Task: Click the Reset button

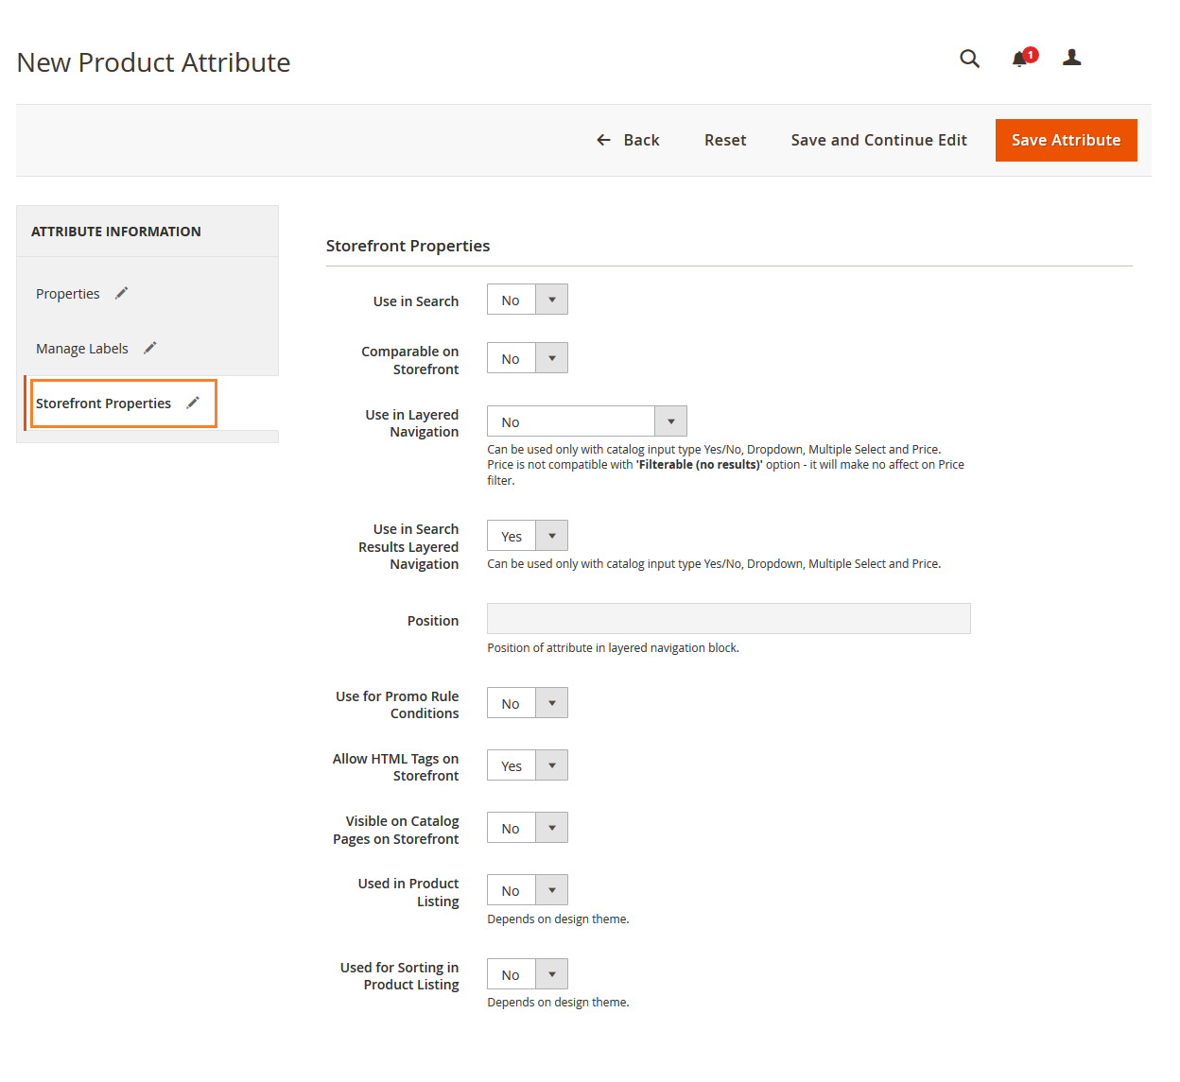Action: click(725, 140)
